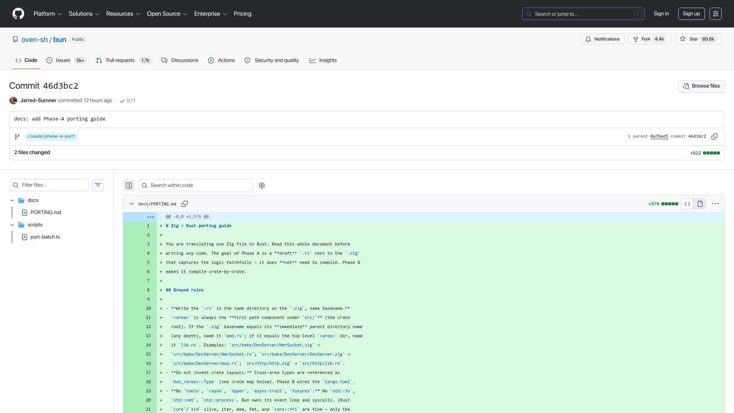Switch to rendered file view for PORTING.md

[700, 204]
